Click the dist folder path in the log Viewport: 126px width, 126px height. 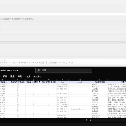pyautogui.click(x=36, y=62)
